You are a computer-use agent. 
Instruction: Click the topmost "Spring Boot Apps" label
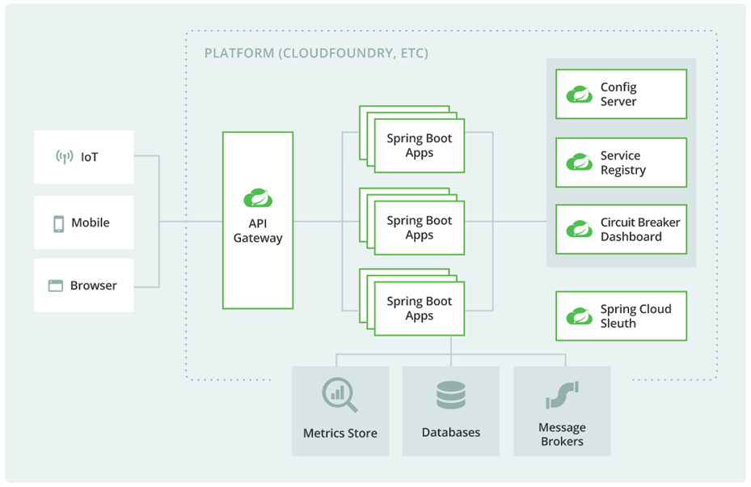coord(419,146)
